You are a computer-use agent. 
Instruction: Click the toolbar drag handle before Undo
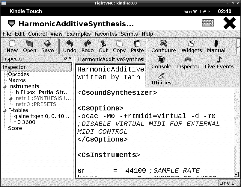click(x=58, y=46)
